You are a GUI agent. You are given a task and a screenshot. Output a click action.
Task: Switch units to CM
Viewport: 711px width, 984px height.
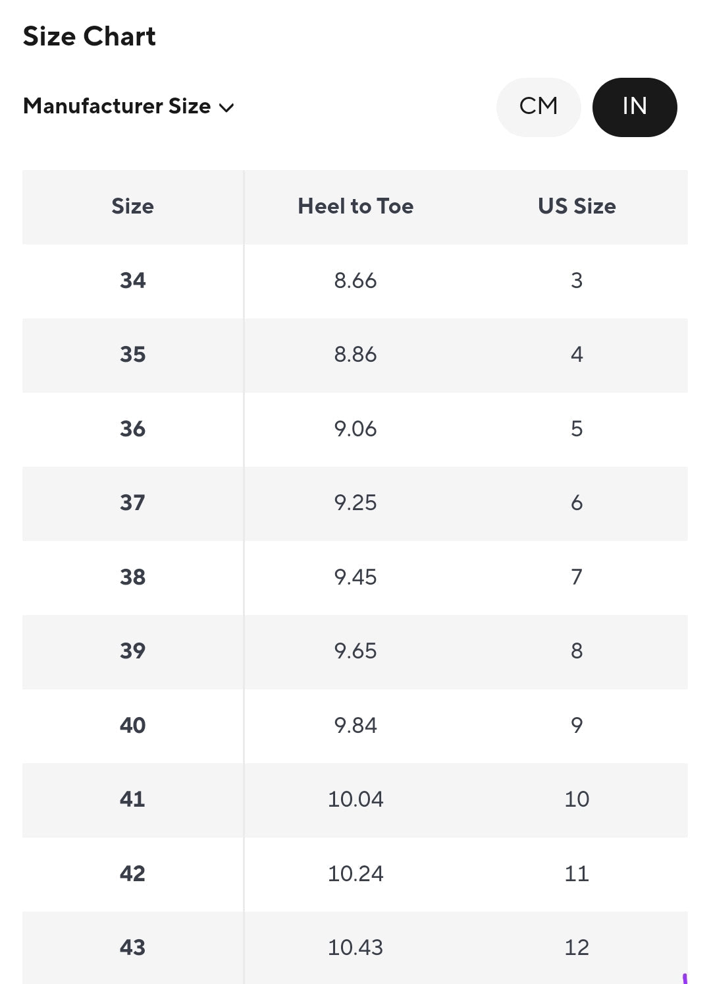click(x=538, y=107)
